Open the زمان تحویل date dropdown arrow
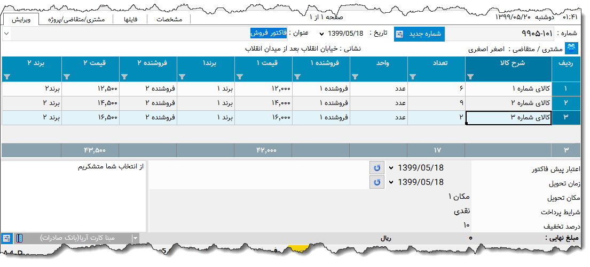Image resolution: width=590 pixels, height=267 pixels. [x=391, y=182]
